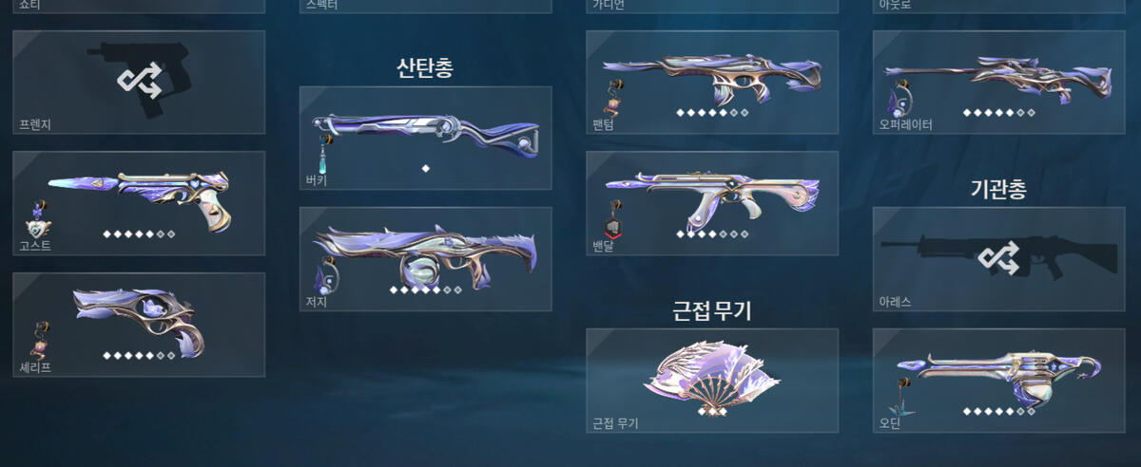Open the 팬텀 rifle skin card
The image size is (1141, 467).
[712, 83]
